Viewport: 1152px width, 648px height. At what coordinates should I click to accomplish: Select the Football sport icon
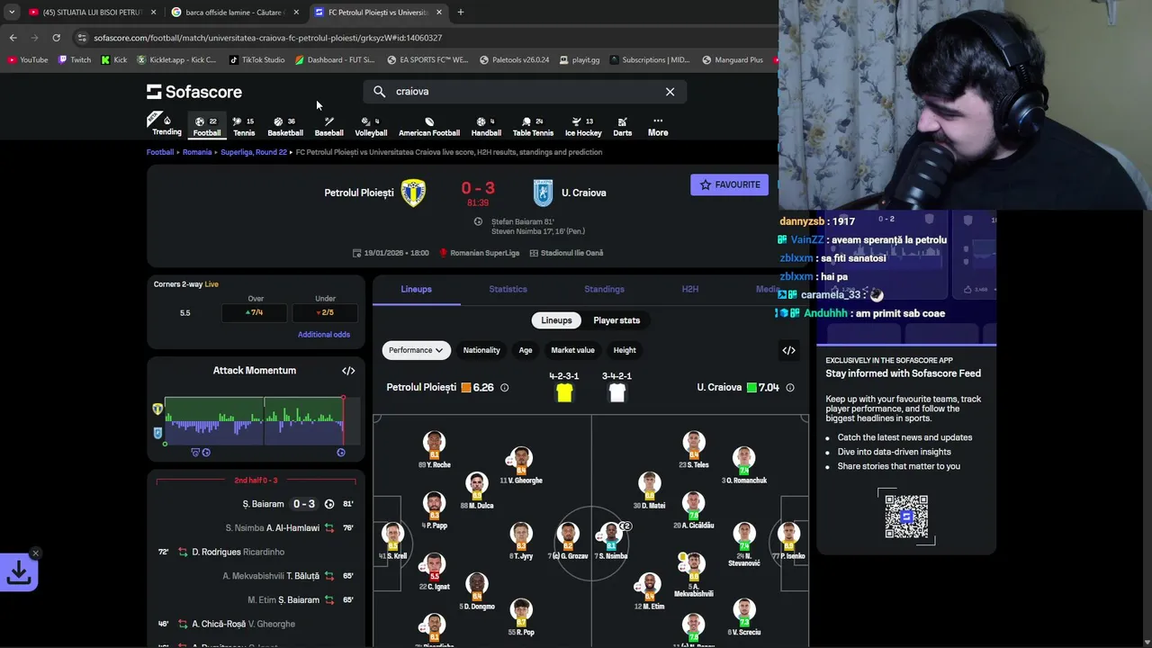pos(206,126)
